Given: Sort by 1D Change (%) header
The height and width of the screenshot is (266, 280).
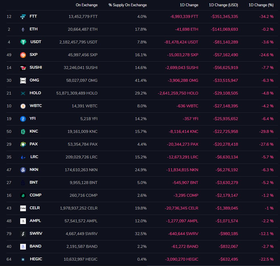Looking at the screenshot, I should (x=261, y=5).
